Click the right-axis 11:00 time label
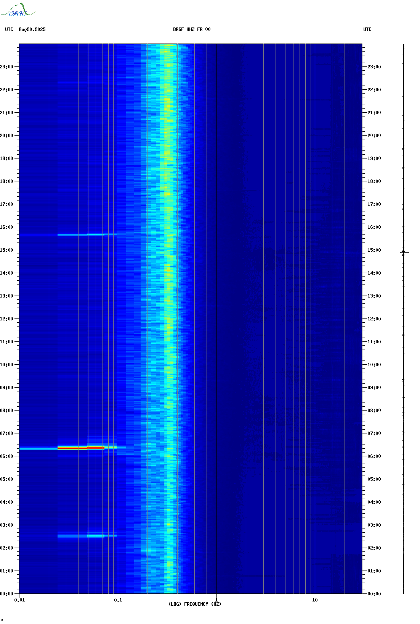Screen dimensions: 420x624 (374, 342)
